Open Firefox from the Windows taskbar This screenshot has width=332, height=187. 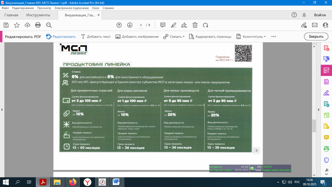73,182
